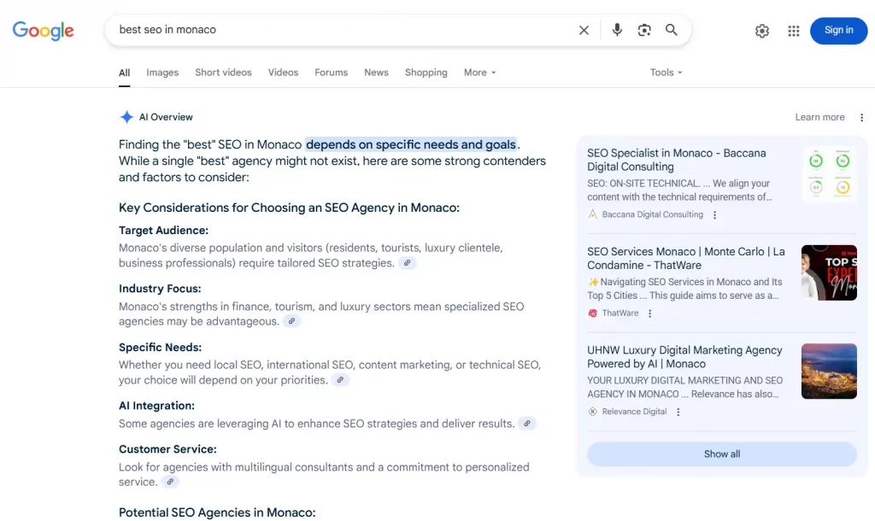Click the Sign in button

click(838, 31)
